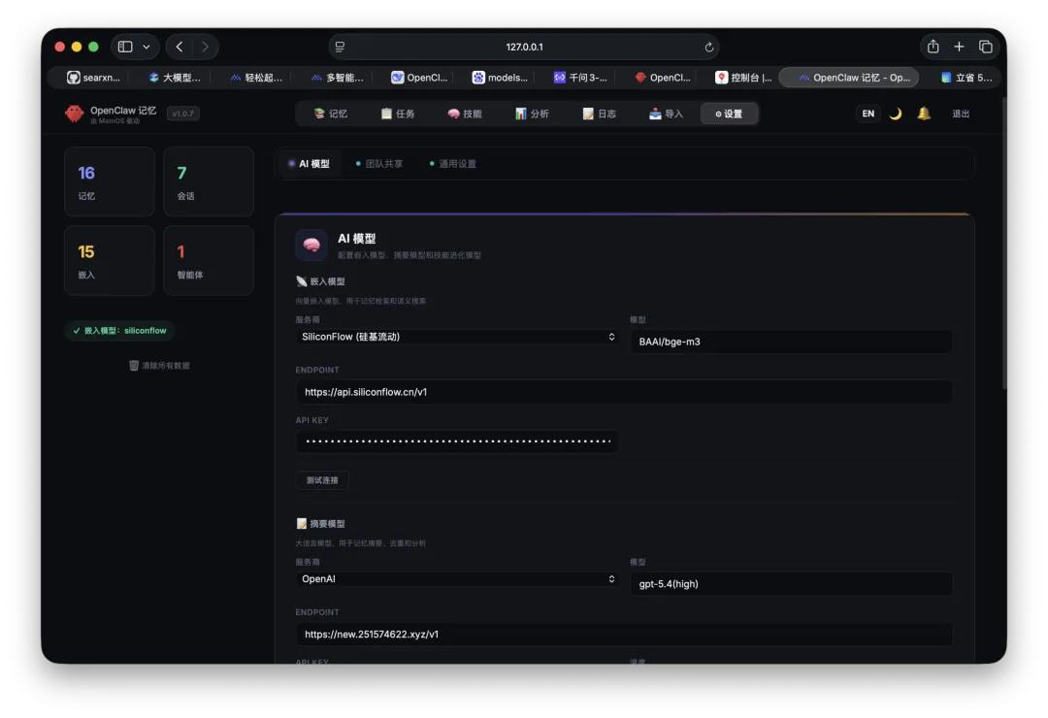Switch to the 轻松起... browser tab
The height and width of the screenshot is (718, 1048).
[x=256, y=78]
